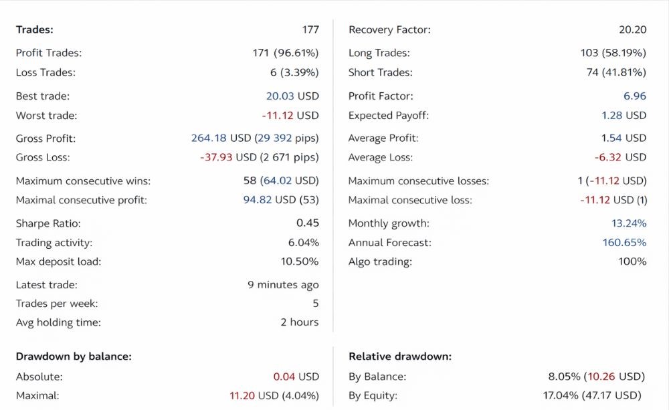Click the Sharpe Ratio label
The image size is (669, 410).
48,223
